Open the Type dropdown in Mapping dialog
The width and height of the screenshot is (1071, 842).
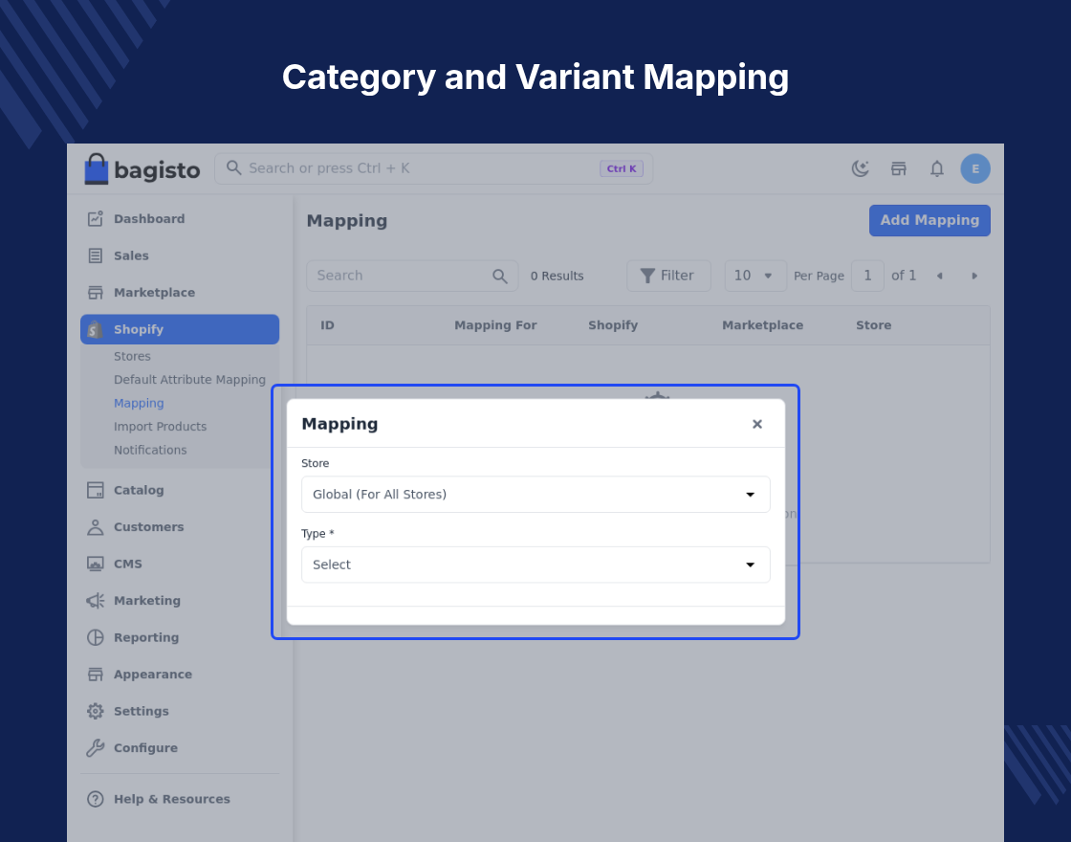(x=535, y=565)
